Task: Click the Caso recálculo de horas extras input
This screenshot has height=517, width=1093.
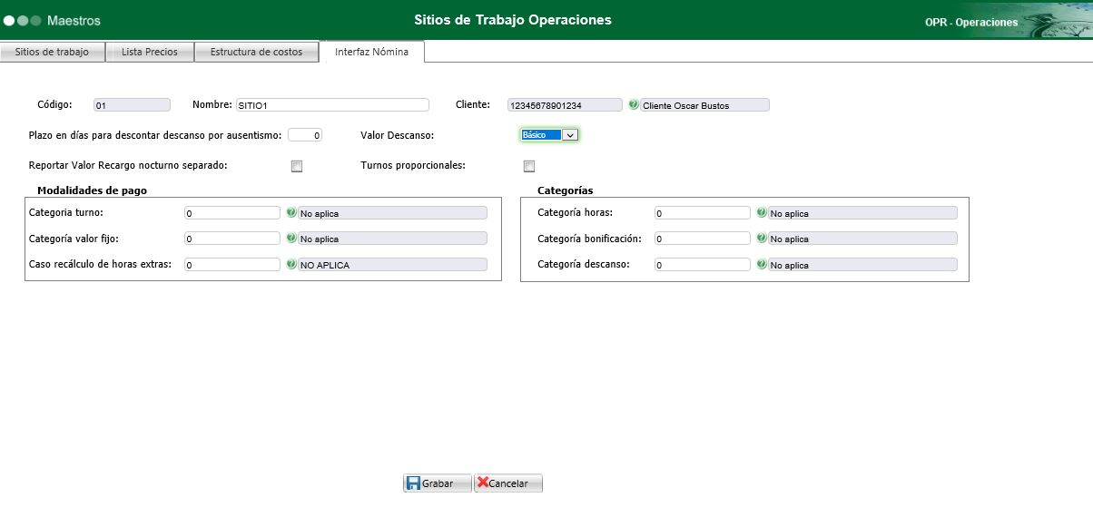Action: [x=232, y=265]
